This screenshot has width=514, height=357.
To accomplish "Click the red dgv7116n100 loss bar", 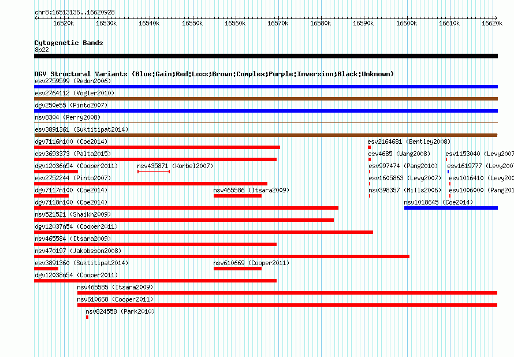I will 157,147.
